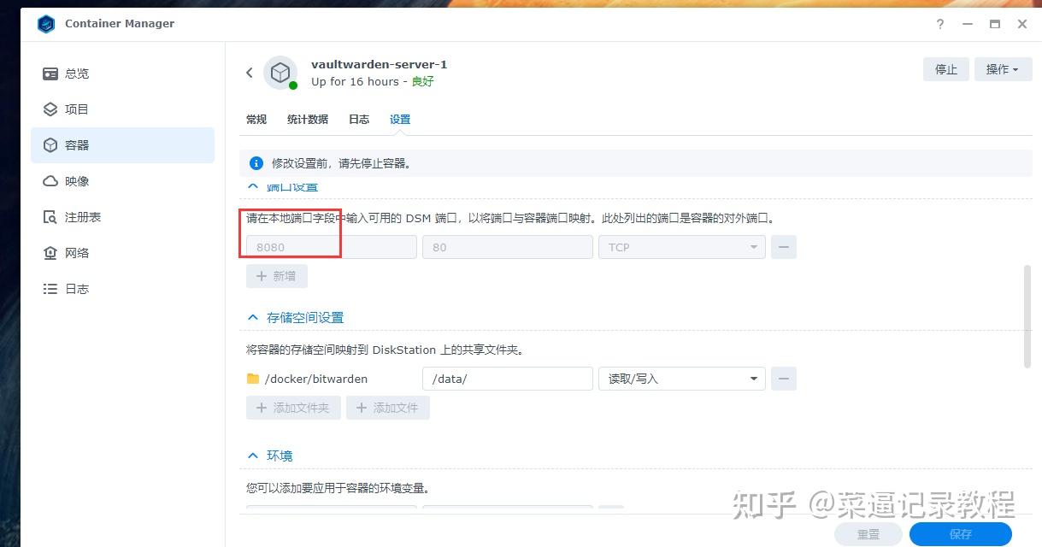Click the yellow folder icon beside /docker/bitwarden
Image resolution: width=1042 pixels, height=547 pixels.
click(253, 379)
